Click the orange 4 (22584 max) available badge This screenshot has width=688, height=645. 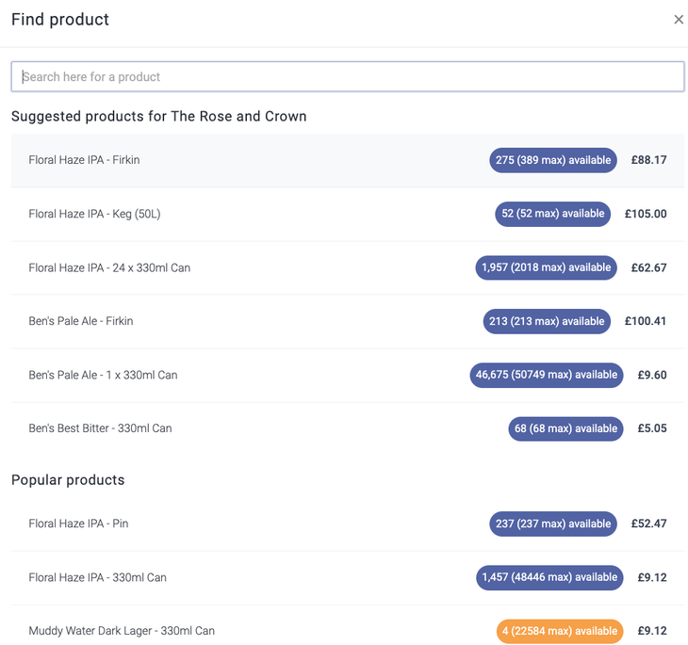coord(559,631)
